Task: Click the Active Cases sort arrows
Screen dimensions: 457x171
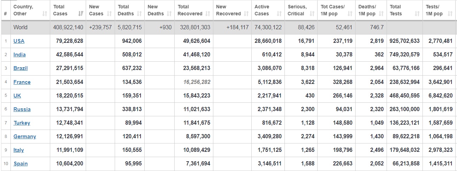Action: coord(279,14)
